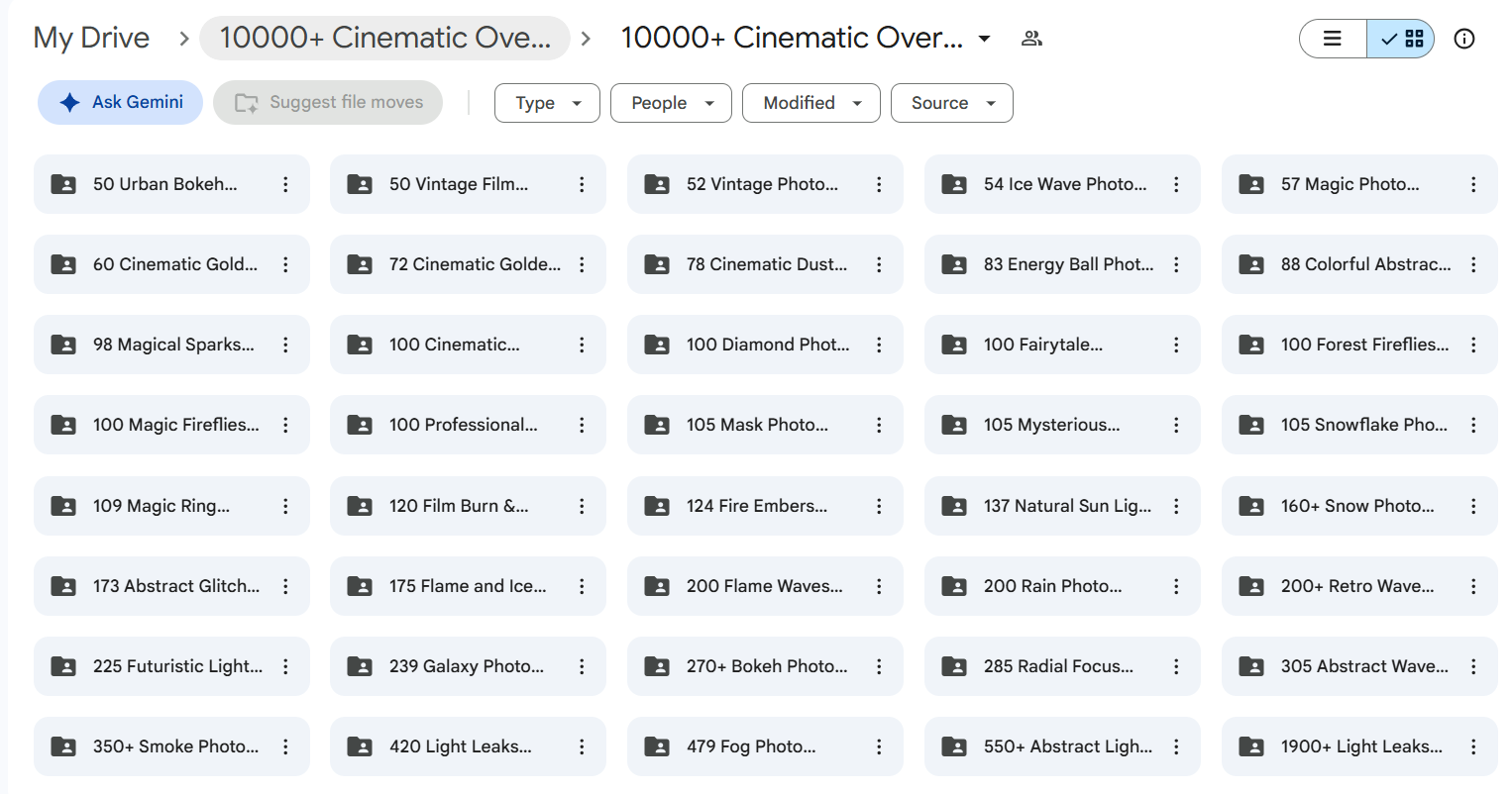Open the People filter dropdown
This screenshot has width=1512, height=794.
[x=671, y=103]
